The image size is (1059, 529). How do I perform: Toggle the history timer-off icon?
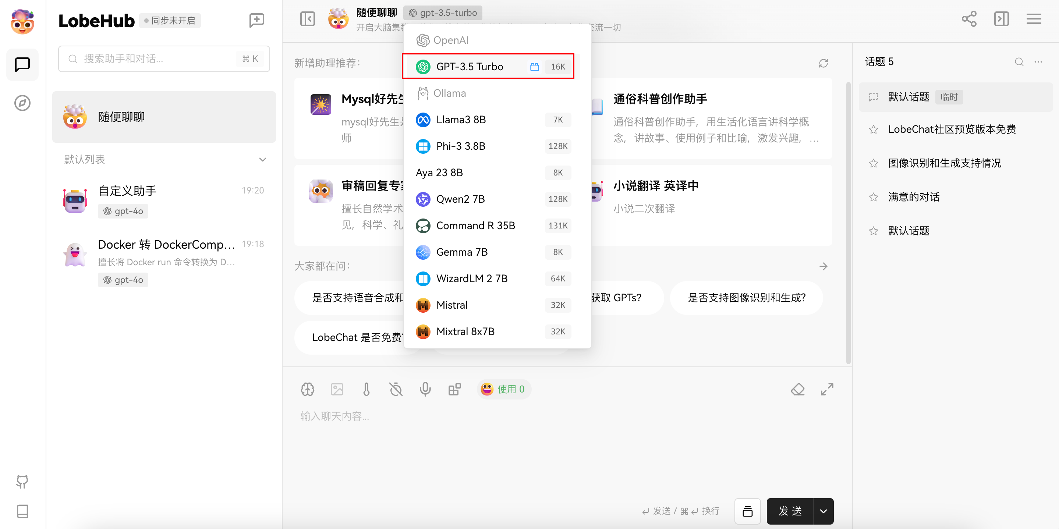pyautogui.click(x=396, y=389)
